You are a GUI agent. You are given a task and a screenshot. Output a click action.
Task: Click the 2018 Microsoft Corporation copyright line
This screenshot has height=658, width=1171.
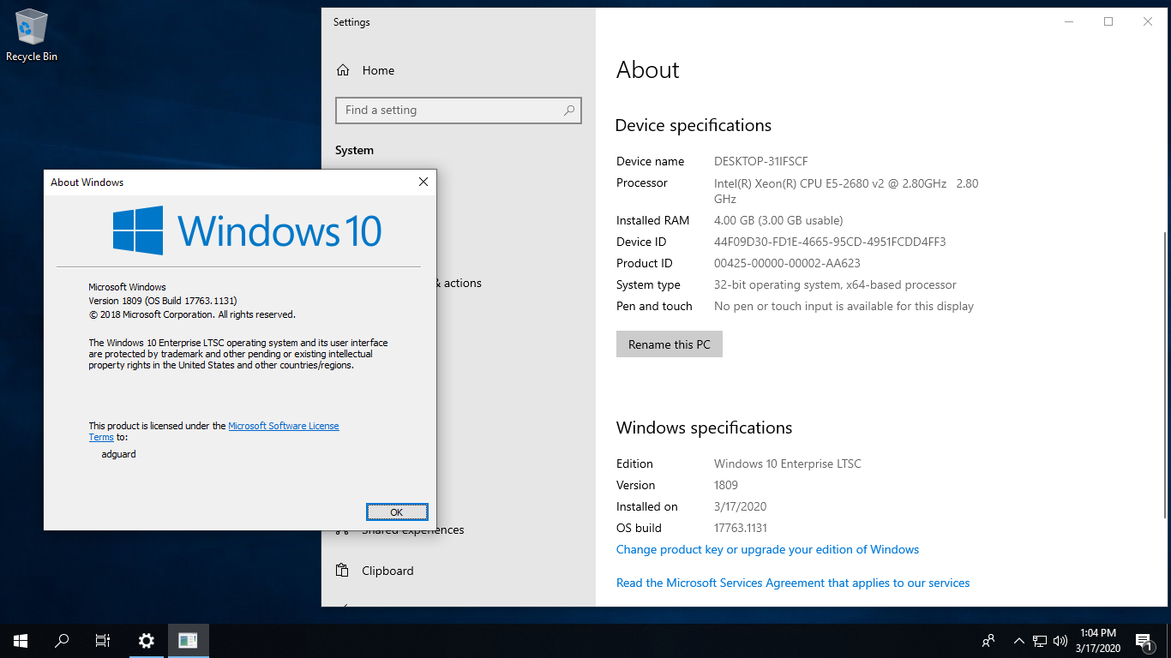(x=192, y=314)
